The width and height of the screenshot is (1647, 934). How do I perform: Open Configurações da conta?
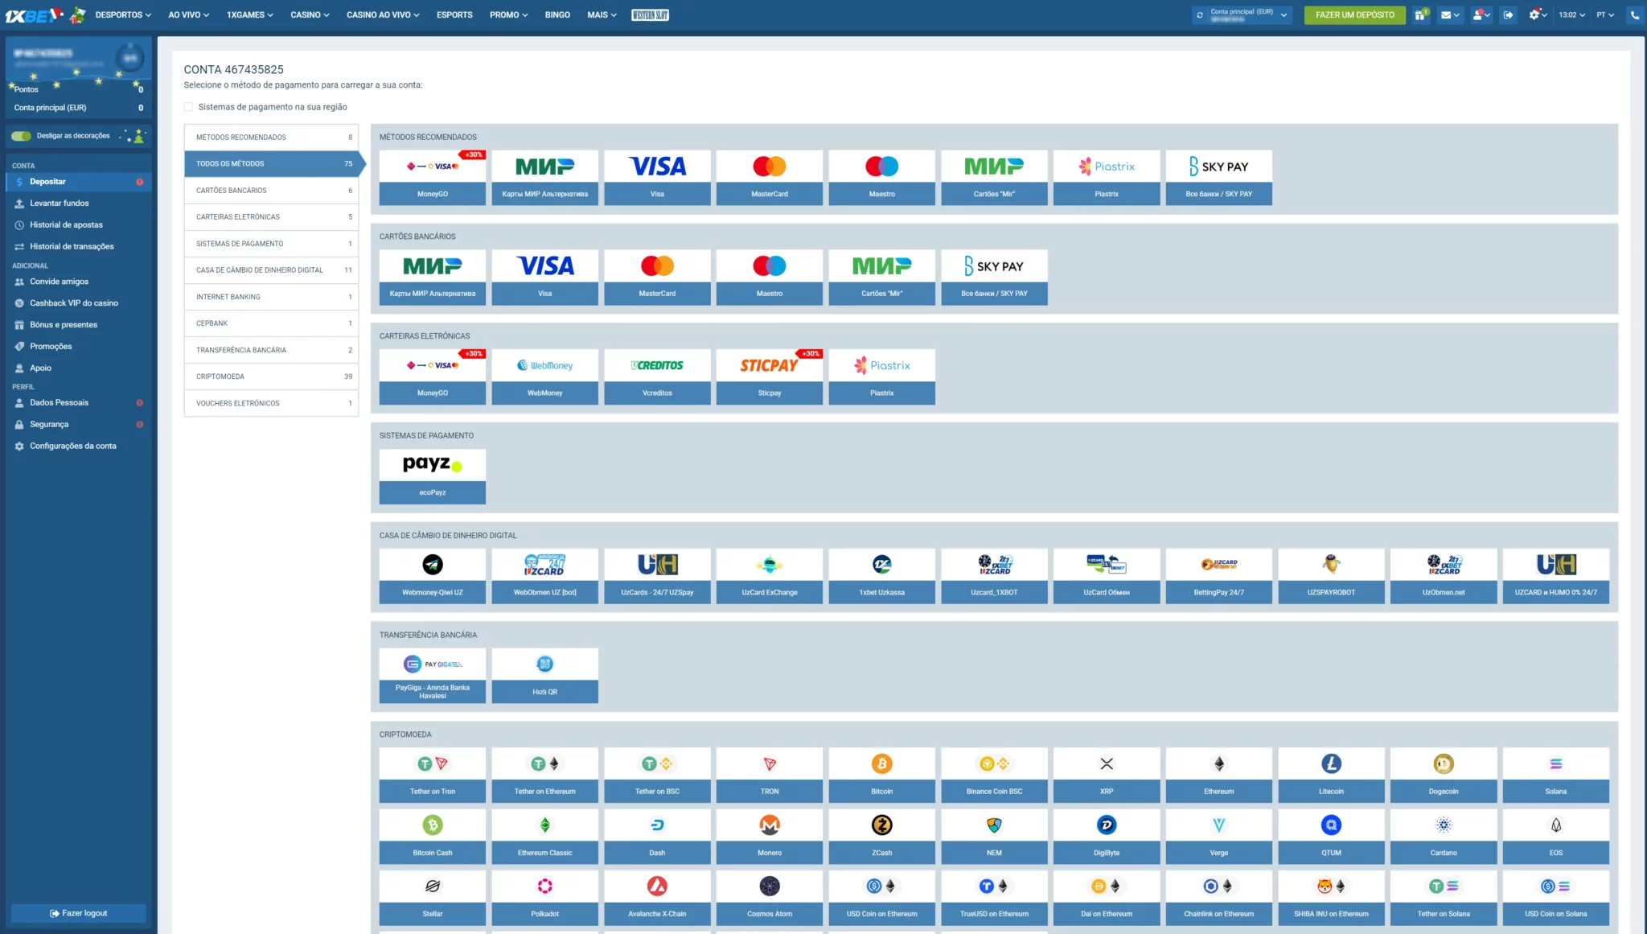click(x=78, y=446)
